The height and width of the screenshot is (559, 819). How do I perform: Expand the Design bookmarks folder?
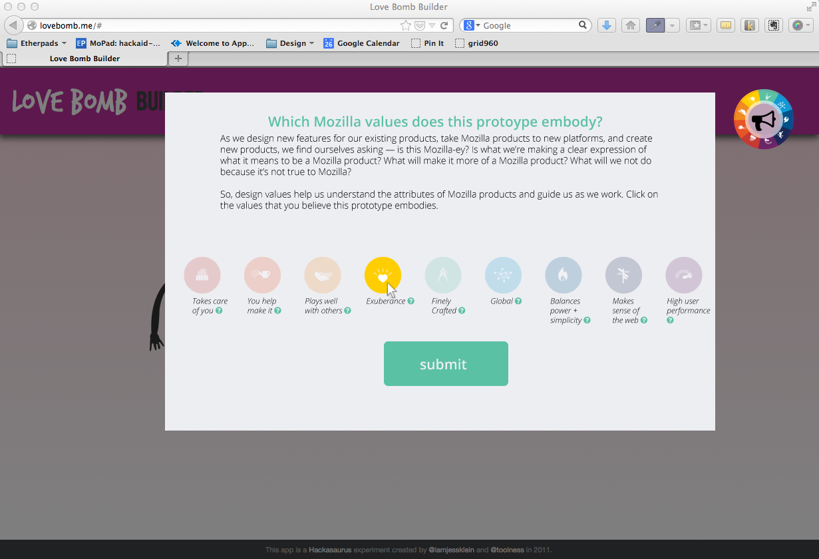point(291,43)
